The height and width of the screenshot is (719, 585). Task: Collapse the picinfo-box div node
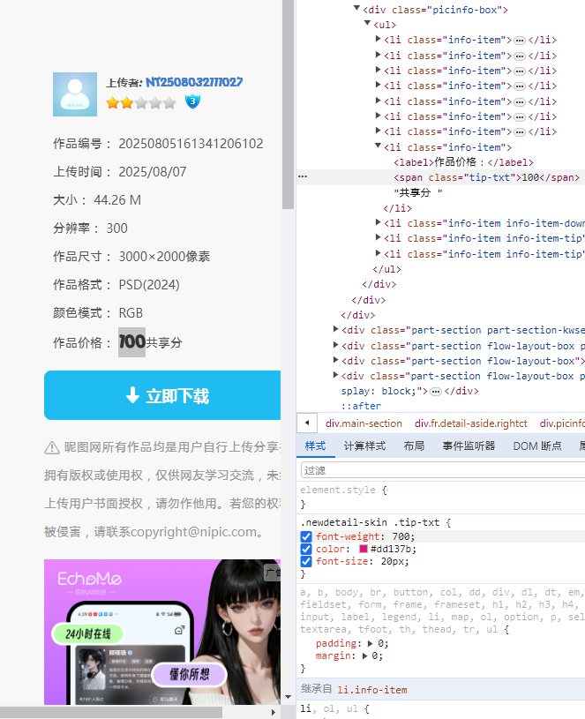tap(358, 10)
